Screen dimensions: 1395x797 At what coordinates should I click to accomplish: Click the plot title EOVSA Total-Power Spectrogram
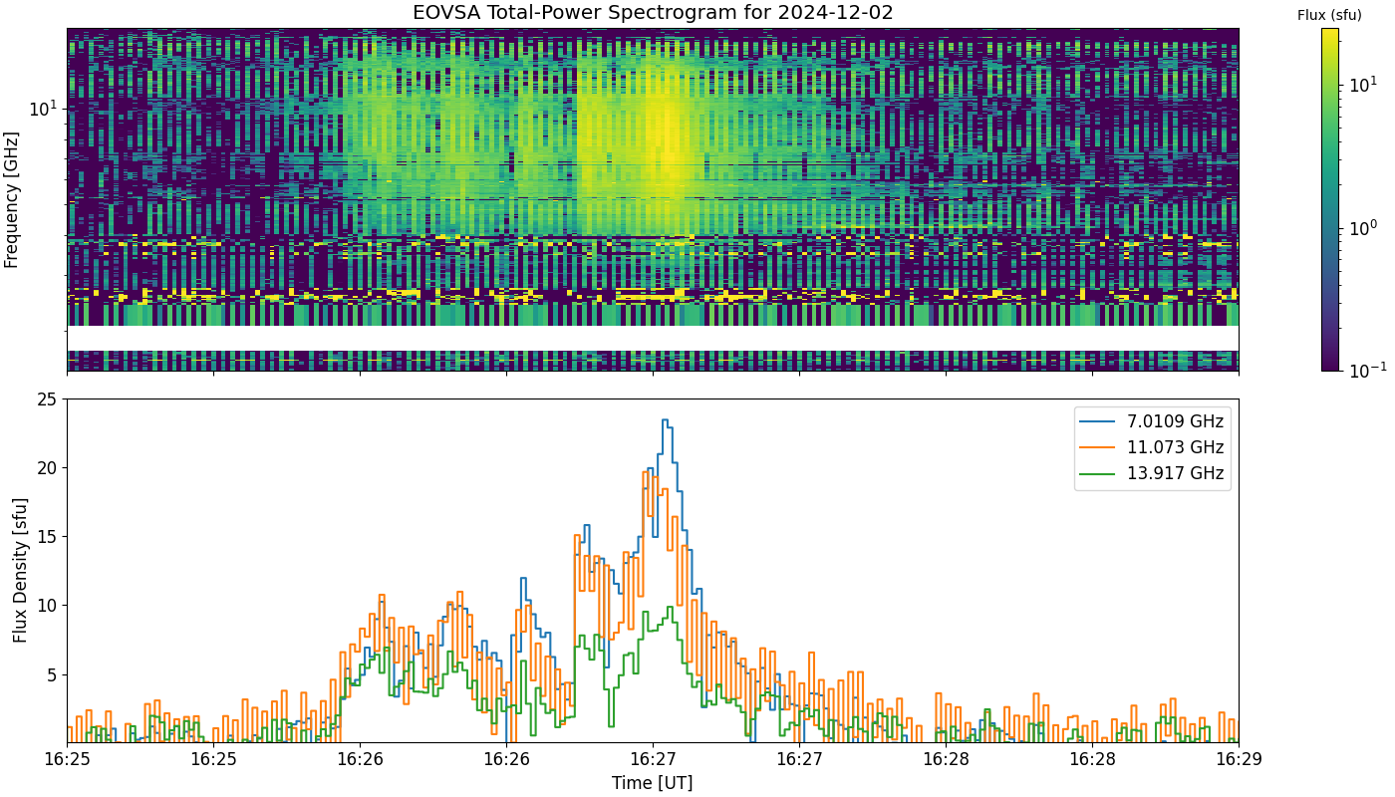pos(653,13)
